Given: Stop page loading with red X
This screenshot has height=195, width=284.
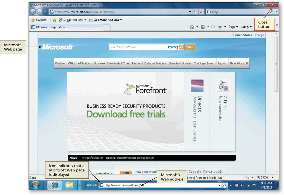Looking at the screenshot, I should (x=201, y=12).
